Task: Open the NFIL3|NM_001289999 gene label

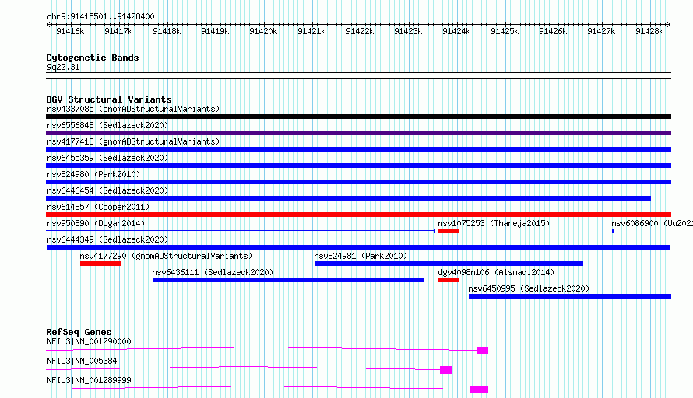Action: (89, 380)
